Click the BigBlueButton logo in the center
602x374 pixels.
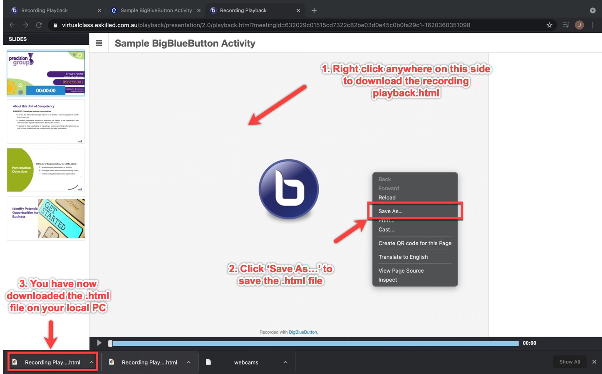289,189
